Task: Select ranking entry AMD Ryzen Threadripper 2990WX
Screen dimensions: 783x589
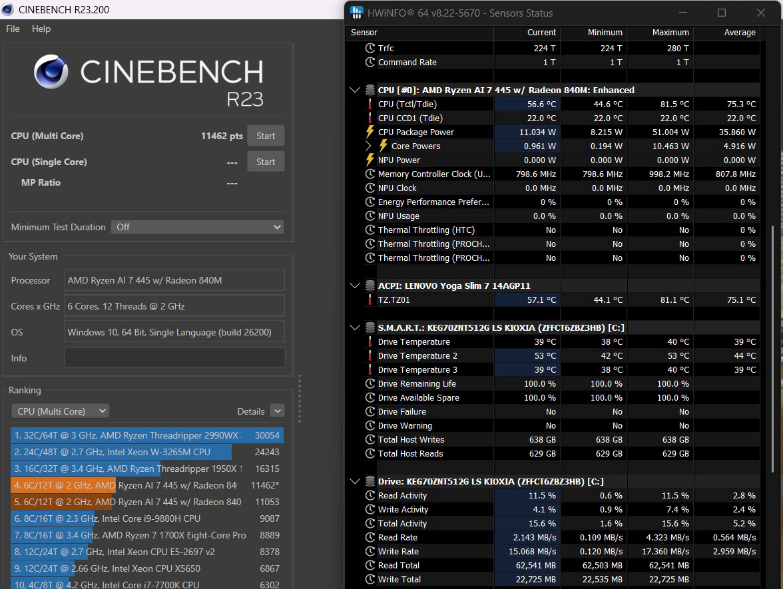Action: click(146, 435)
